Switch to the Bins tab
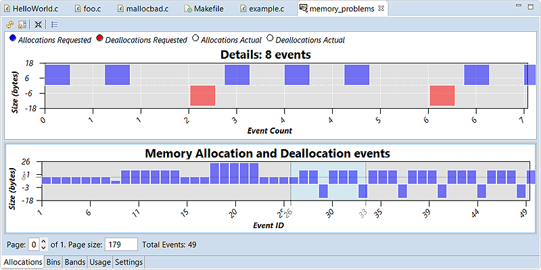Viewport: 541px width, 270px height. click(53, 262)
